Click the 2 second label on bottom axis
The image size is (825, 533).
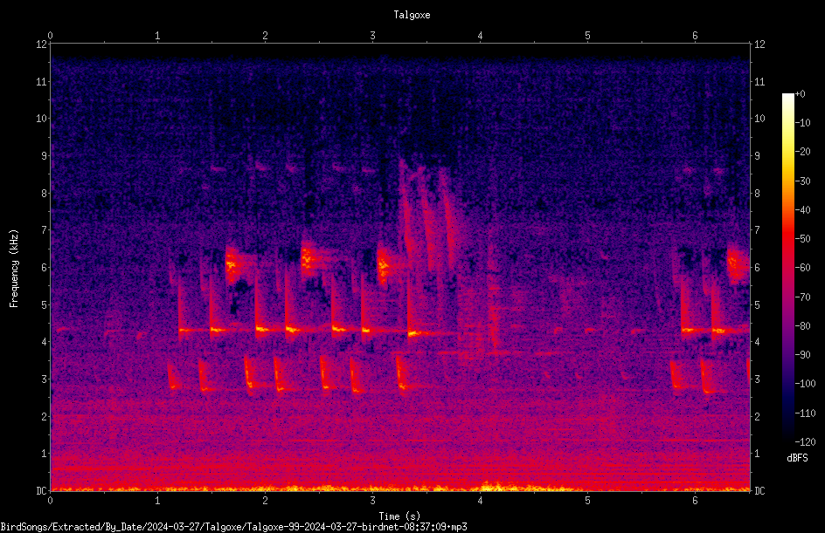tap(265, 501)
